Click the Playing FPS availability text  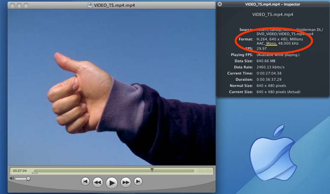coord(278,55)
